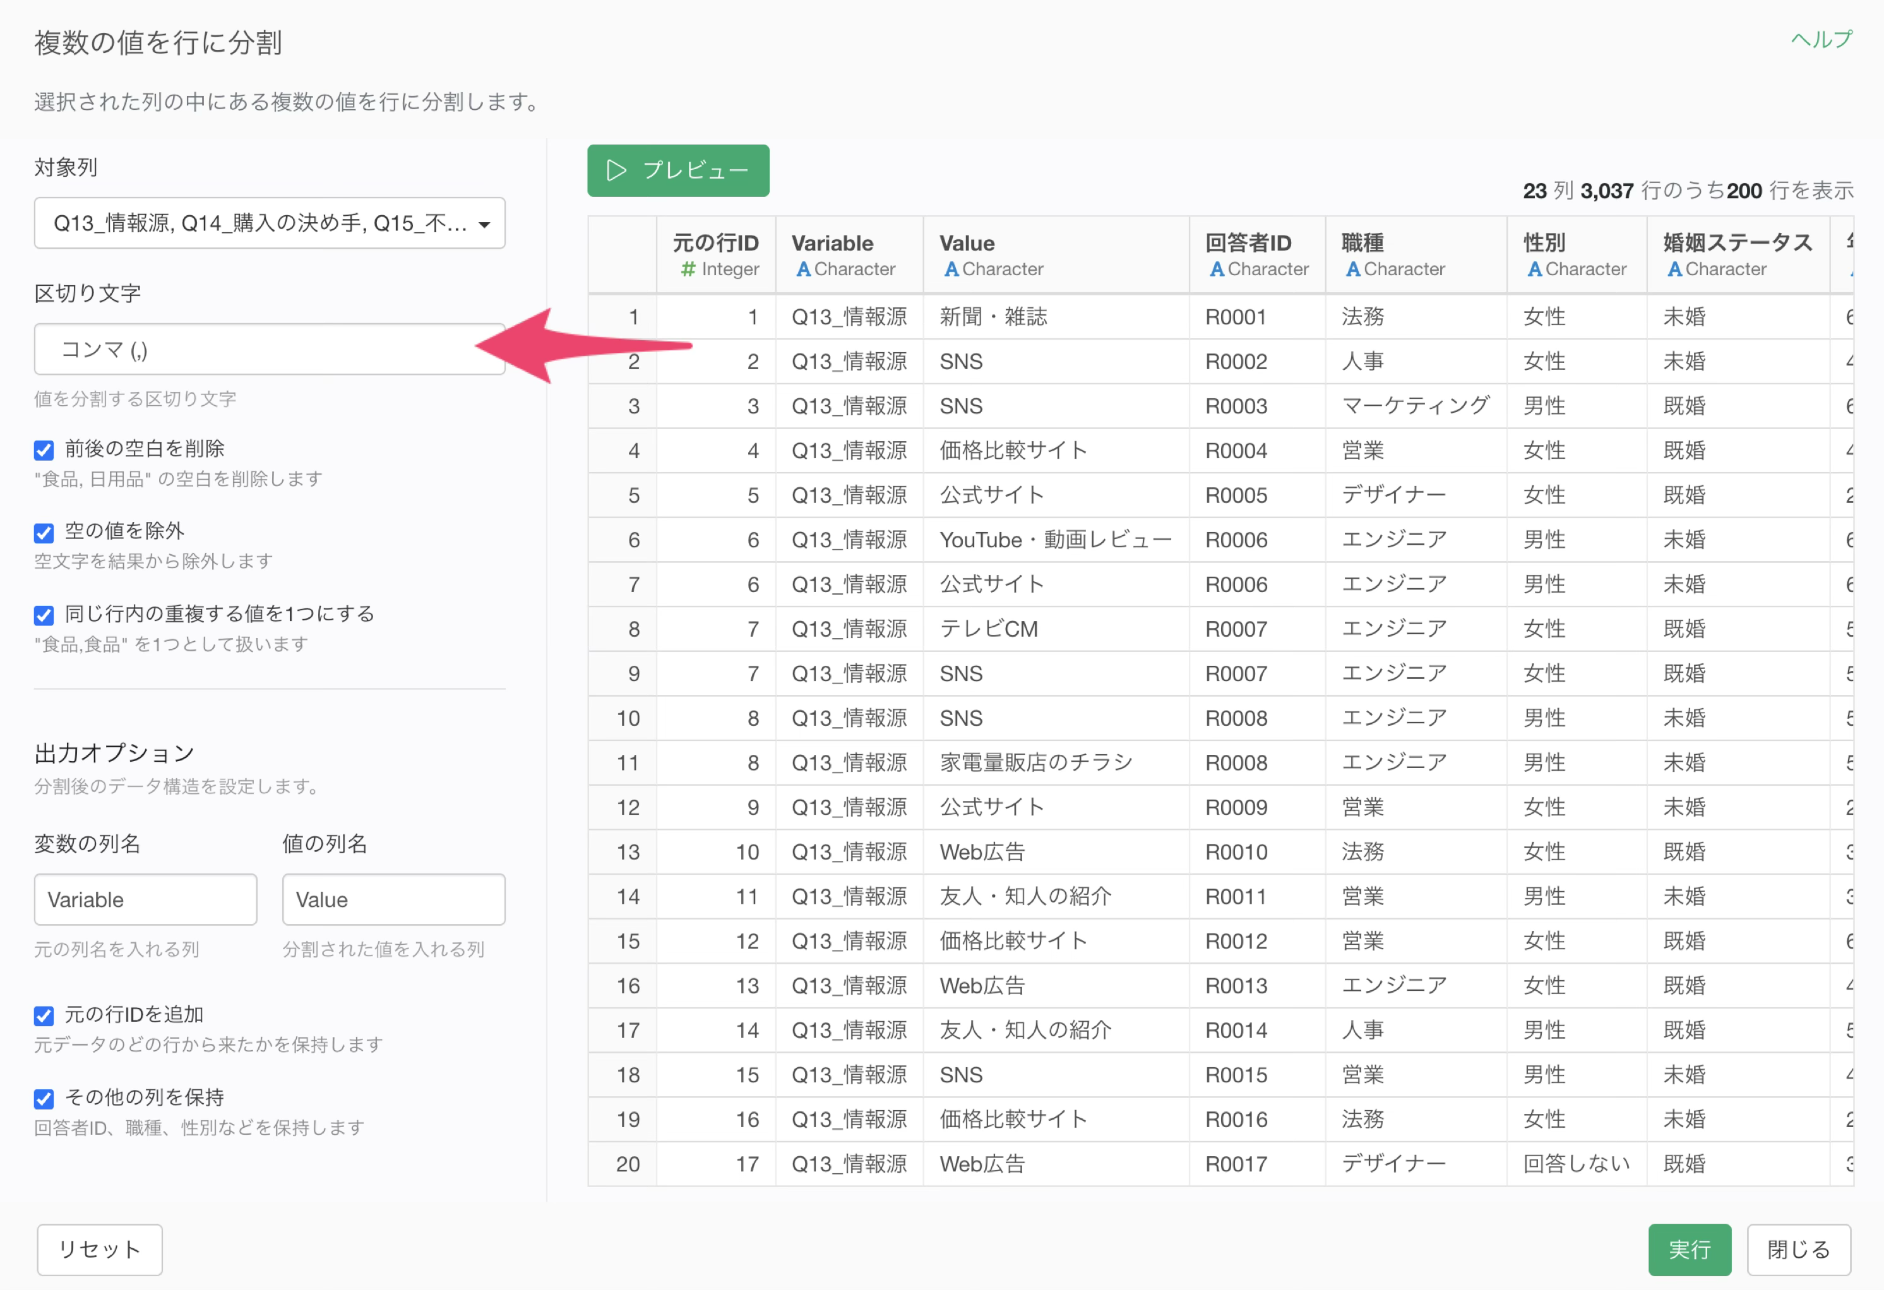This screenshot has width=1884, height=1290.
Task: Select the 友人・知人の紹介 cell in R0011 row
Action: pyautogui.click(x=1056, y=896)
